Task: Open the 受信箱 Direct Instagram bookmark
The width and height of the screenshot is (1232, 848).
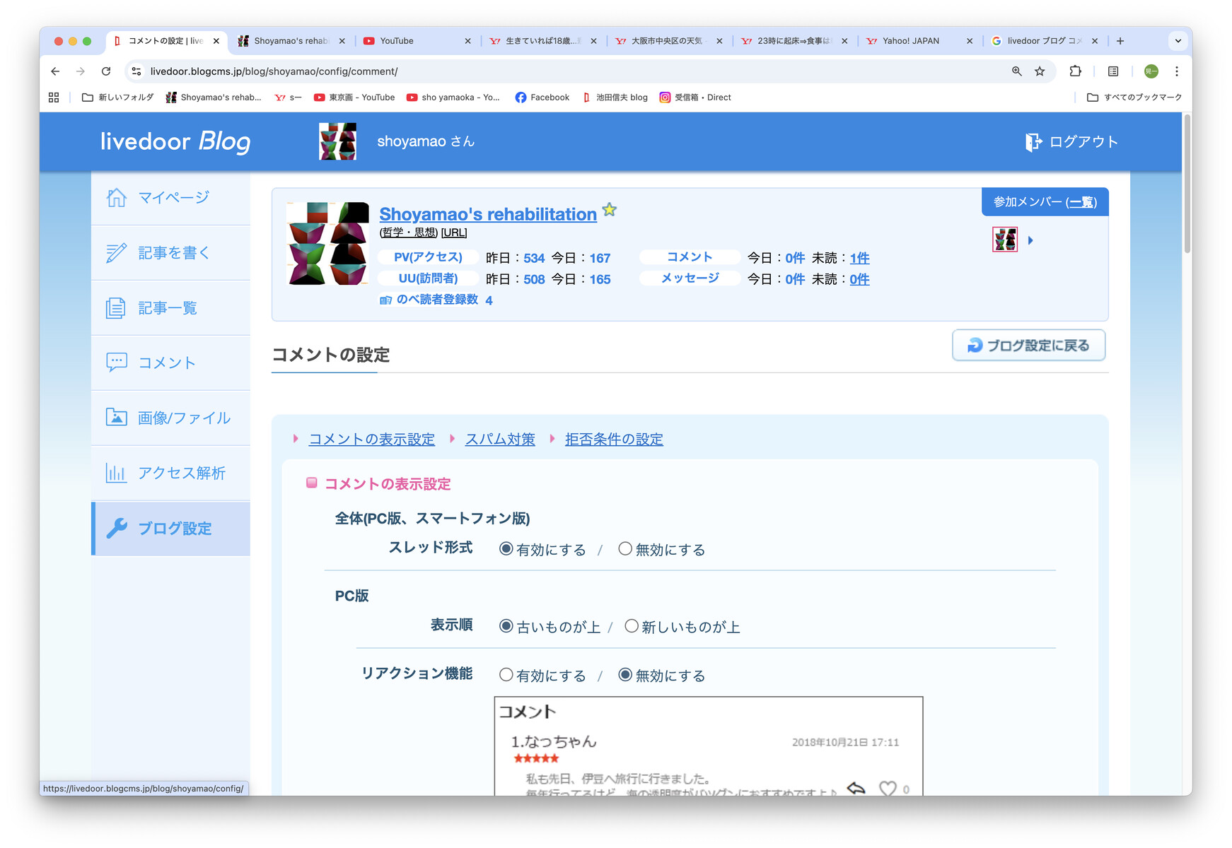Action: pos(695,98)
